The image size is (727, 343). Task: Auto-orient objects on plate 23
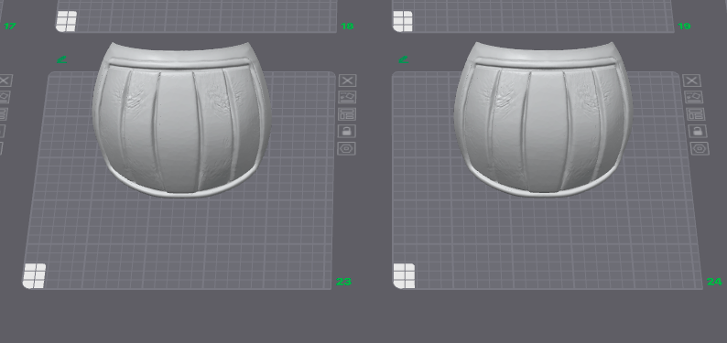coord(347,97)
